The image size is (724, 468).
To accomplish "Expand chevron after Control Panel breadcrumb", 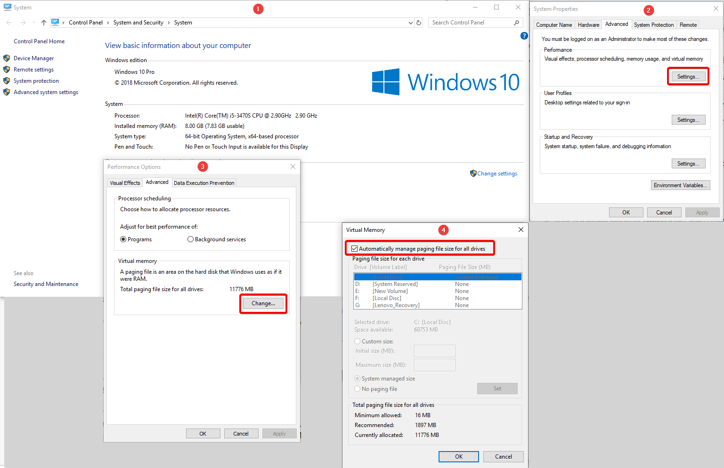I will tap(108, 23).
